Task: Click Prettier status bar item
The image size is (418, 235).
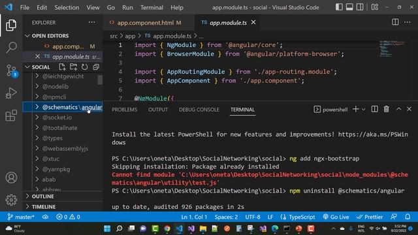Action: pos(370,217)
